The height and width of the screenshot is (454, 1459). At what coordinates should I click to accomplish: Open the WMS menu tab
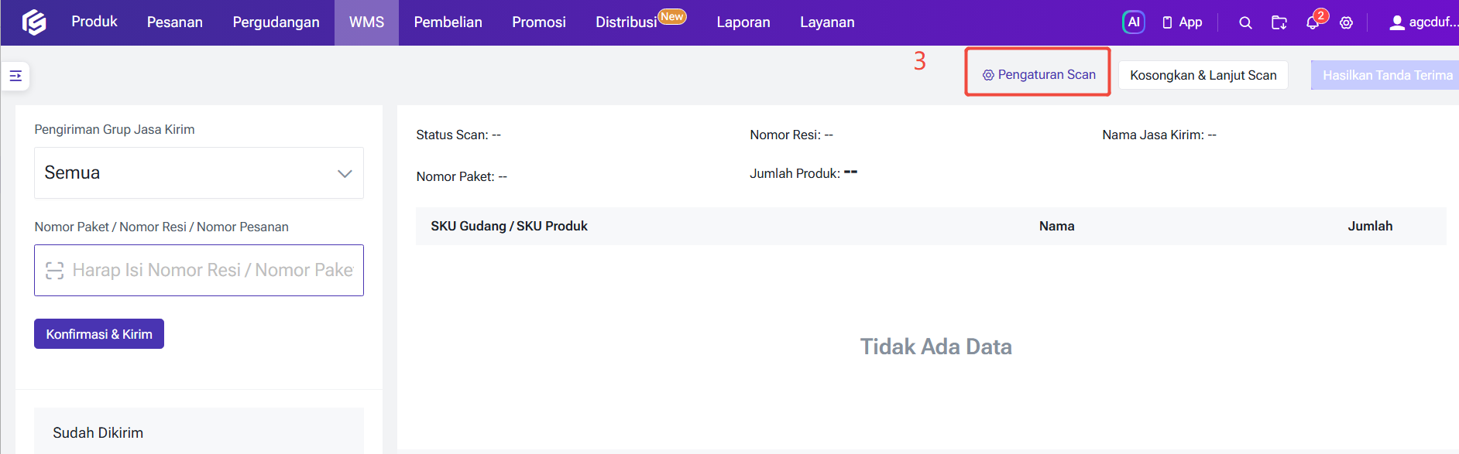[366, 22]
